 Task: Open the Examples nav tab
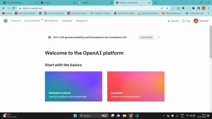pos(67,21)
